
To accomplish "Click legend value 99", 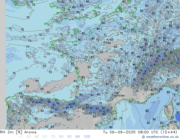I will click(78, 137).
